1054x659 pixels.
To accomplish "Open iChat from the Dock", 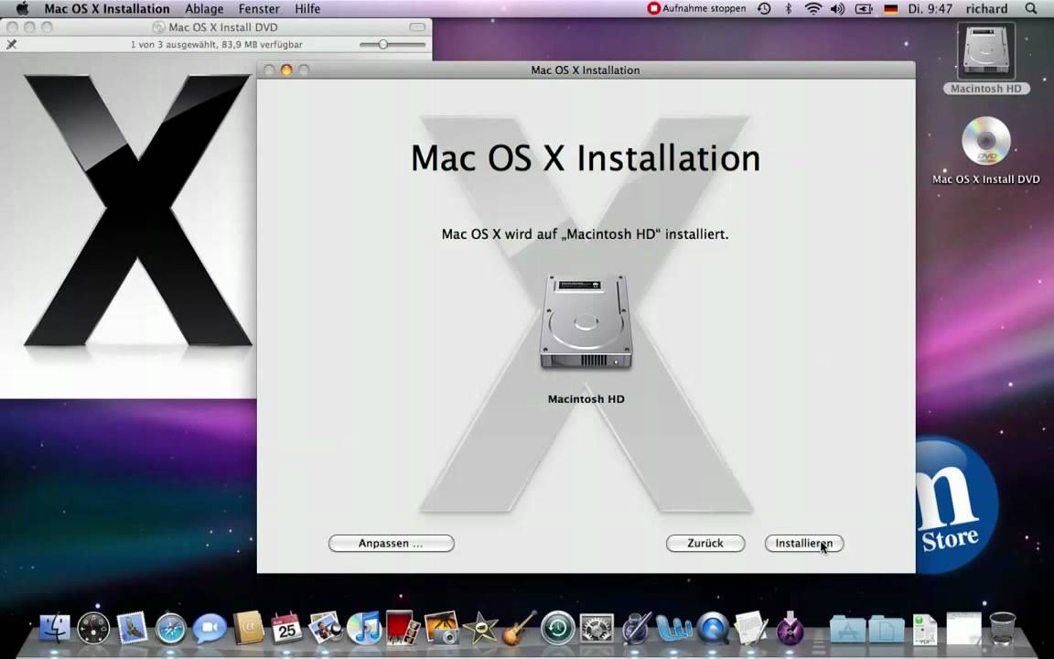I will [x=209, y=629].
